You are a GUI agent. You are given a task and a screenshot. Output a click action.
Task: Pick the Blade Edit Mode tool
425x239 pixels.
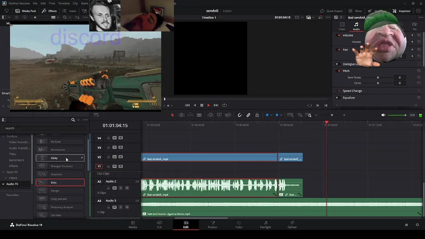point(199,115)
